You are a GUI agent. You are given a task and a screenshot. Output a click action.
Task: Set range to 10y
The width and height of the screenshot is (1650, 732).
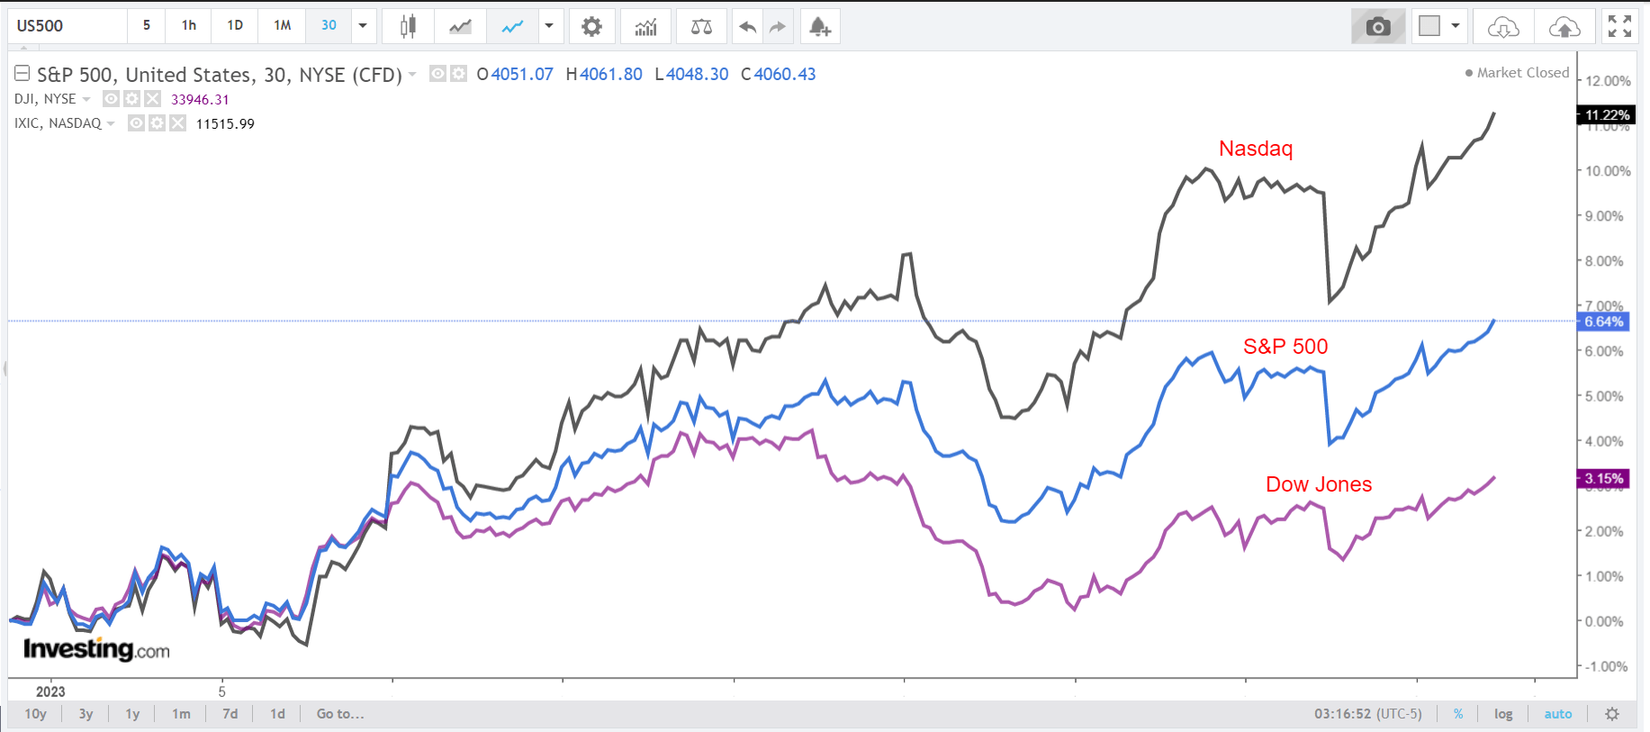[35, 714]
